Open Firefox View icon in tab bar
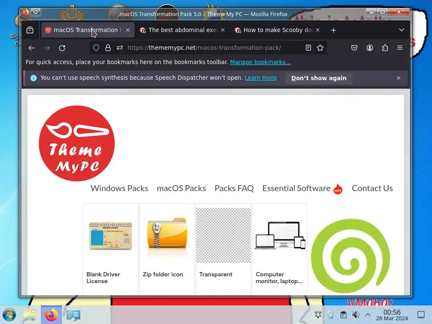The width and height of the screenshot is (432, 324). [30, 30]
